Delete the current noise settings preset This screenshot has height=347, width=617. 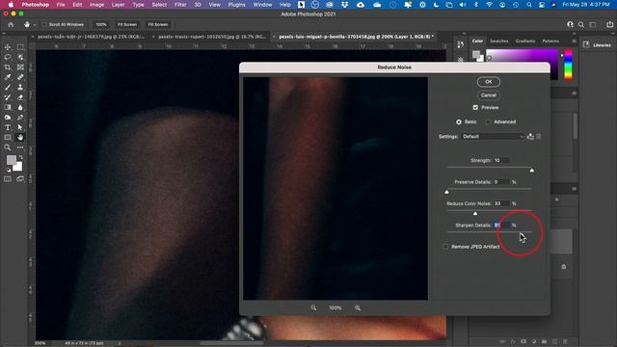click(539, 137)
